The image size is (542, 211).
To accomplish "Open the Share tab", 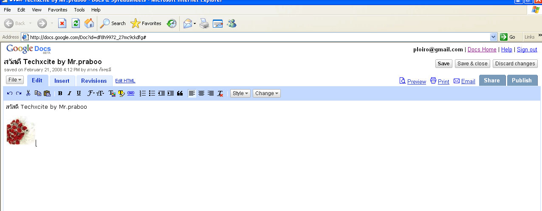I will tap(492, 80).
